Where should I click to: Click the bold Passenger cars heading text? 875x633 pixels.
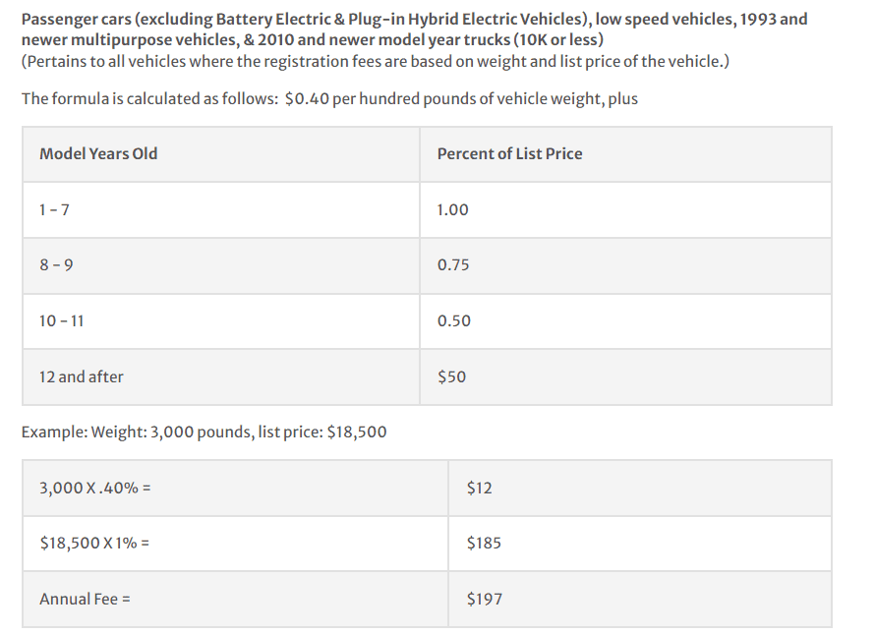pos(415,29)
